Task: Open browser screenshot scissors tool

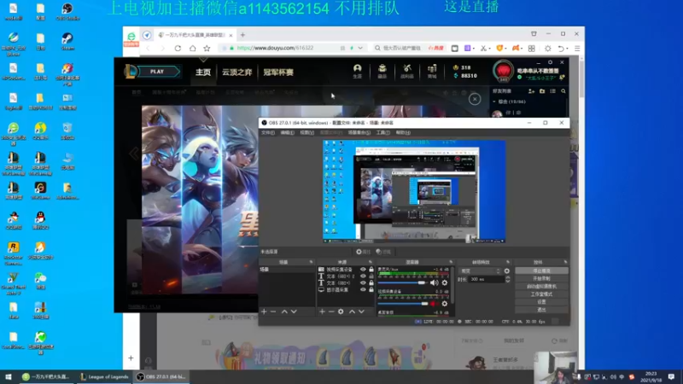Action: tap(483, 49)
